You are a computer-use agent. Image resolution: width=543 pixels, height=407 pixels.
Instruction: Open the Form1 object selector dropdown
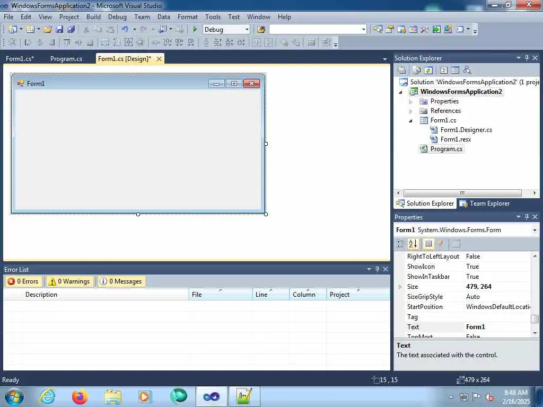click(535, 230)
